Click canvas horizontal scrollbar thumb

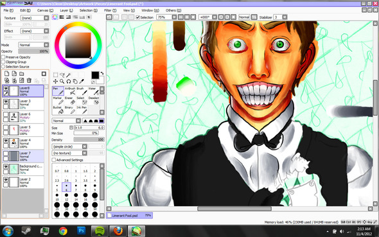234,209
